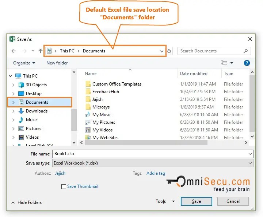
Task: Expand the Music tree node
Action: point(14,120)
